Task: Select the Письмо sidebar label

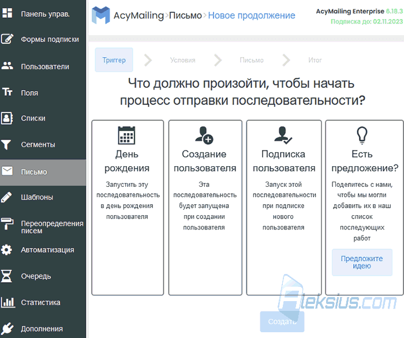Action: (x=34, y=172)
